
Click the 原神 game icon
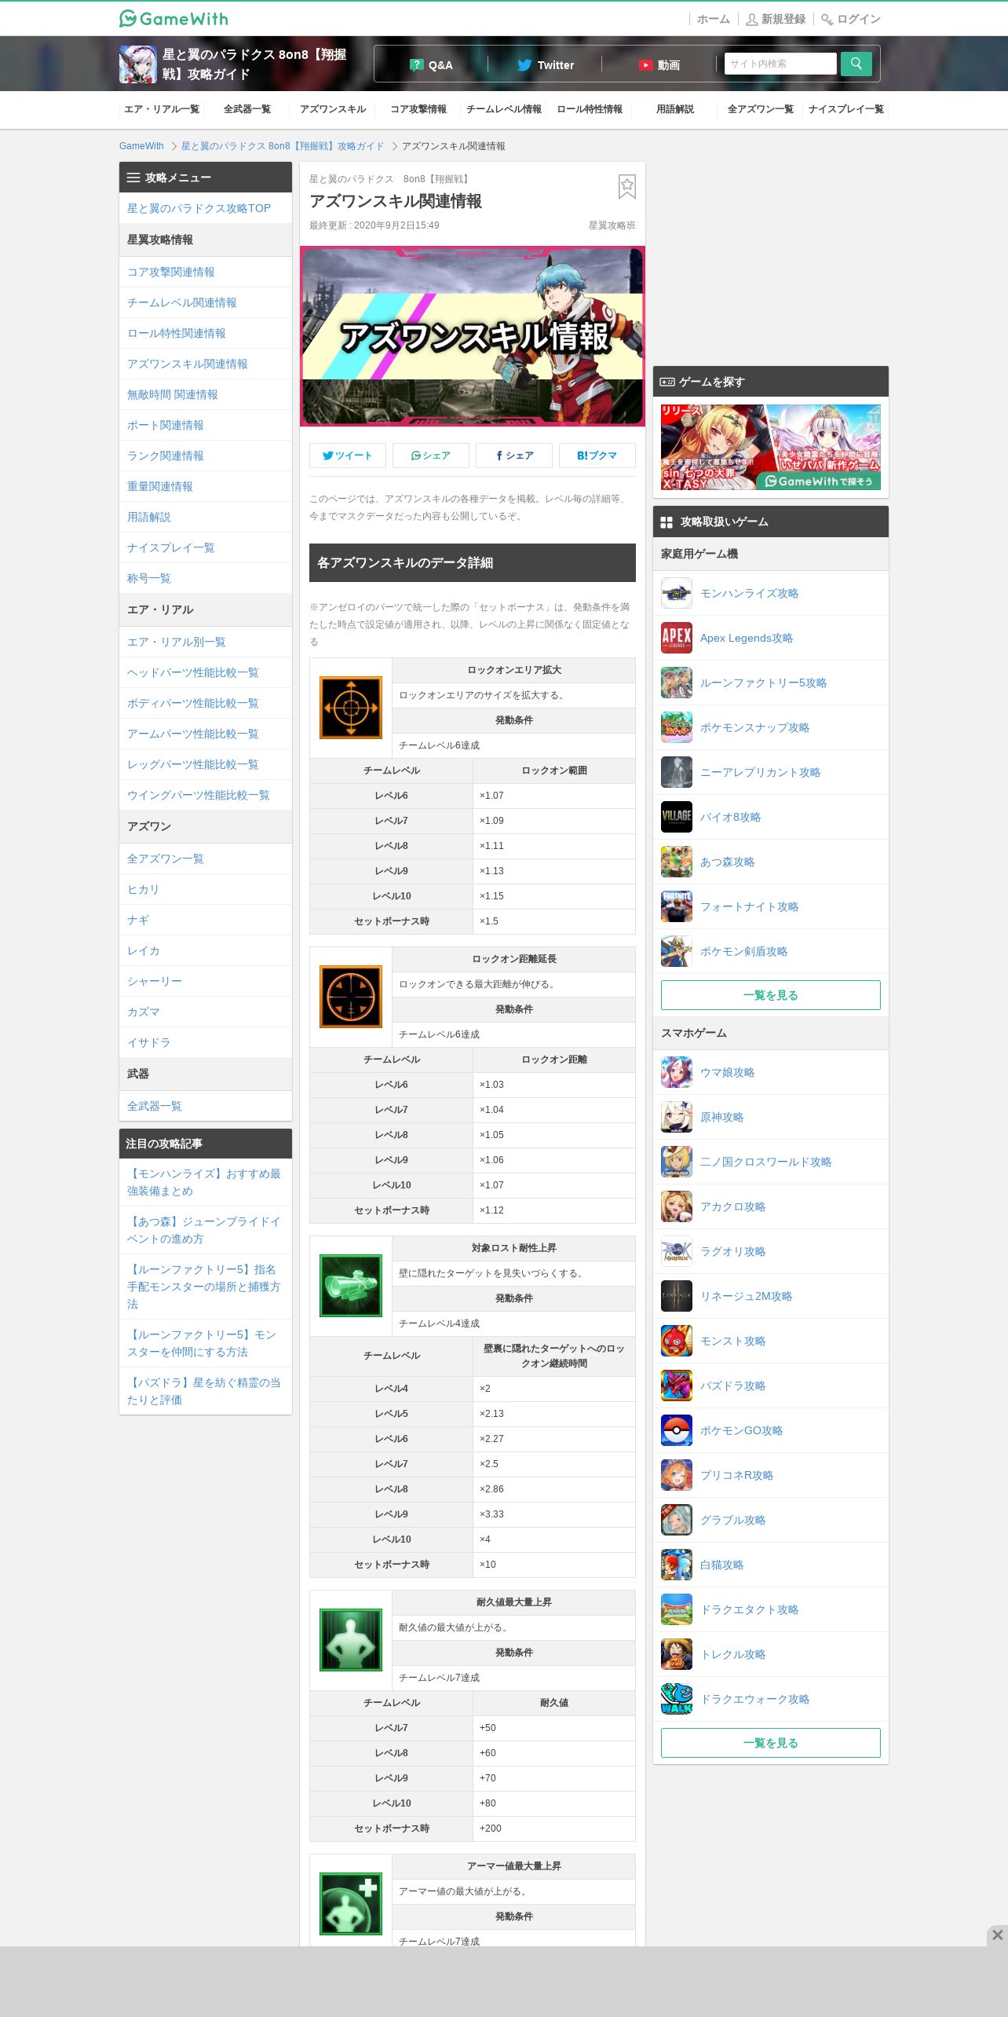point(677,1117)
